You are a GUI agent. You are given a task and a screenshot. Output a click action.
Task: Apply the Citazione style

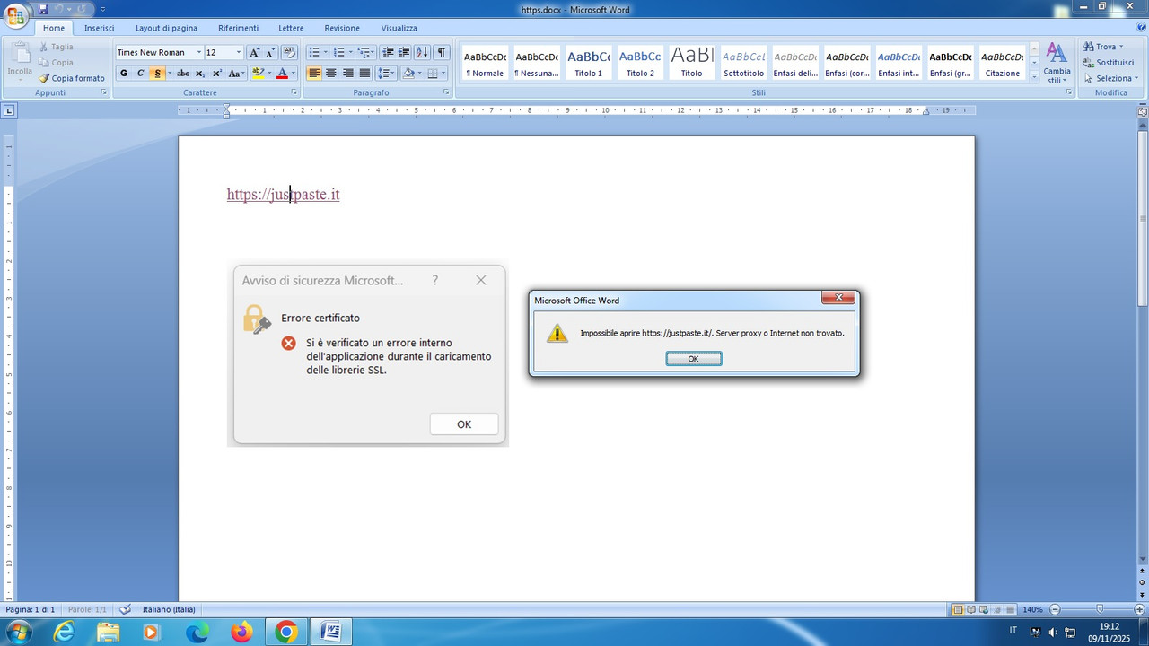coord(1002,63)
